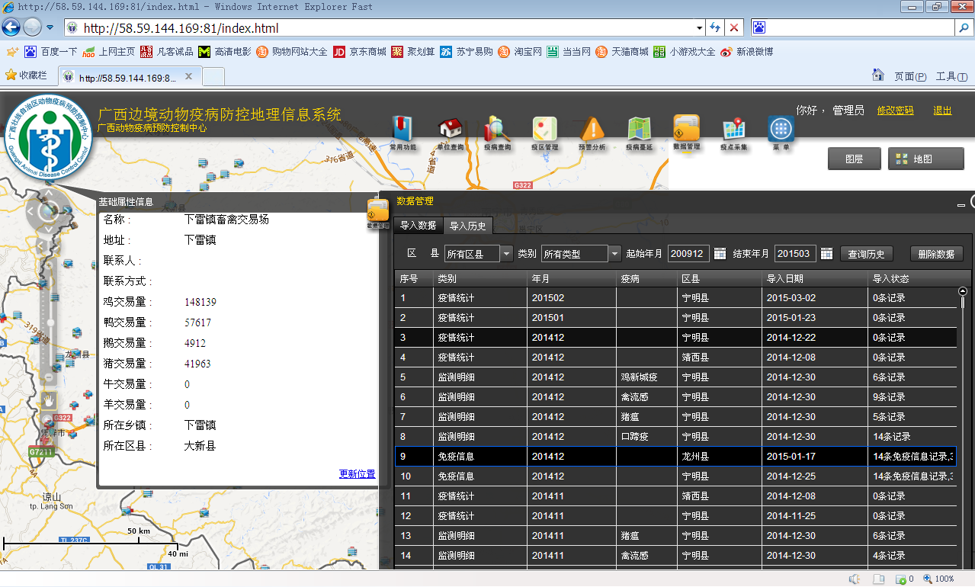Click the 更新位置 link

coord(357,473)
